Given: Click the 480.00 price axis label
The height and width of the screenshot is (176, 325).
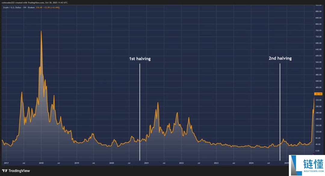Looking at the screenshot, I should tap(318, 75).
